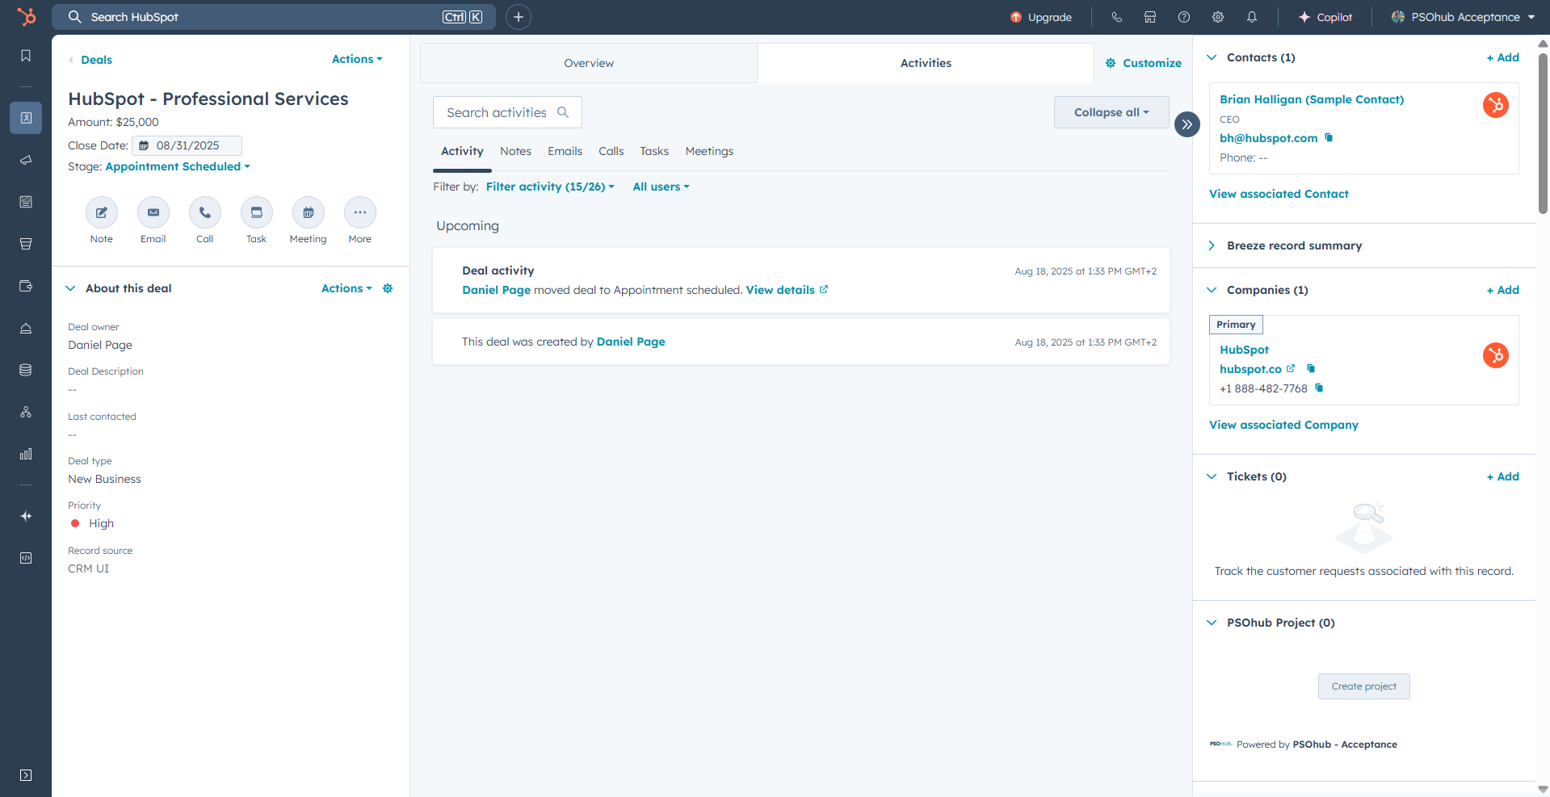1550x797 pixels.
Task: Open Bookmarks in the left navigation
Action: (x=26, y=56)
